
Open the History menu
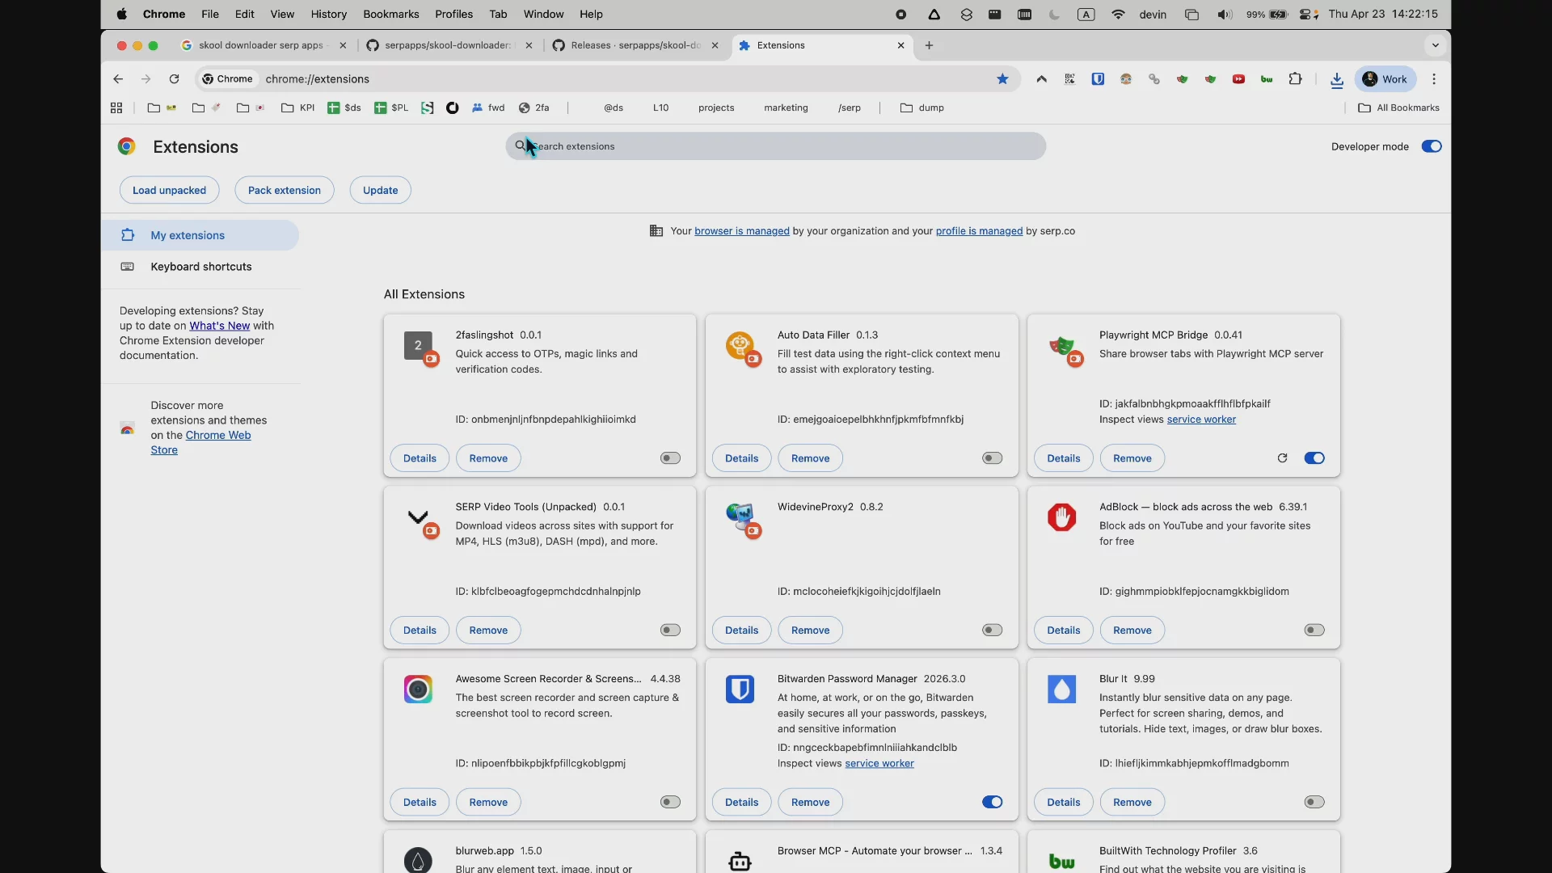pos(328,15)
